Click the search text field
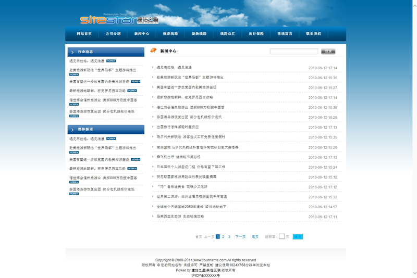Image resolution: width=417 pixels, height=278 pixels. click(x=293, y=52)
